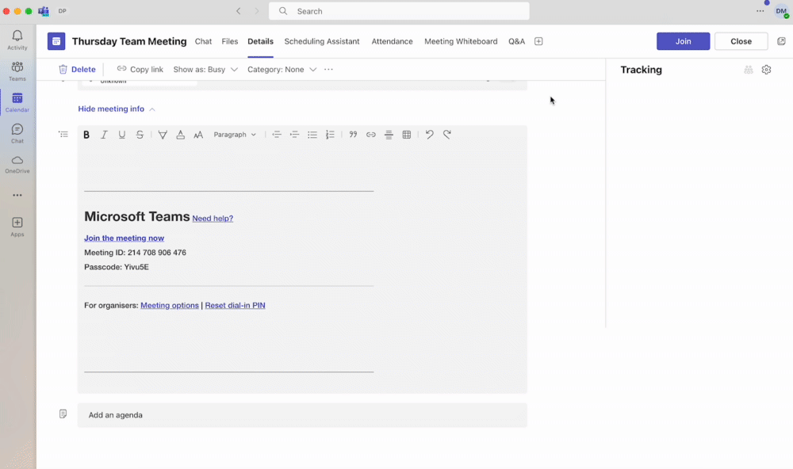Open Show as: Busy dropdown

click(x=205, y=69)
